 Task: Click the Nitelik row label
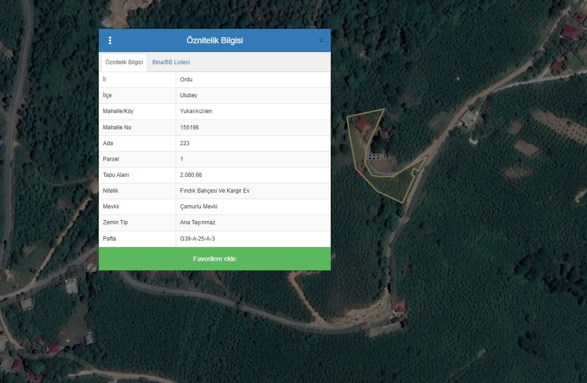(x=111, y=191)
